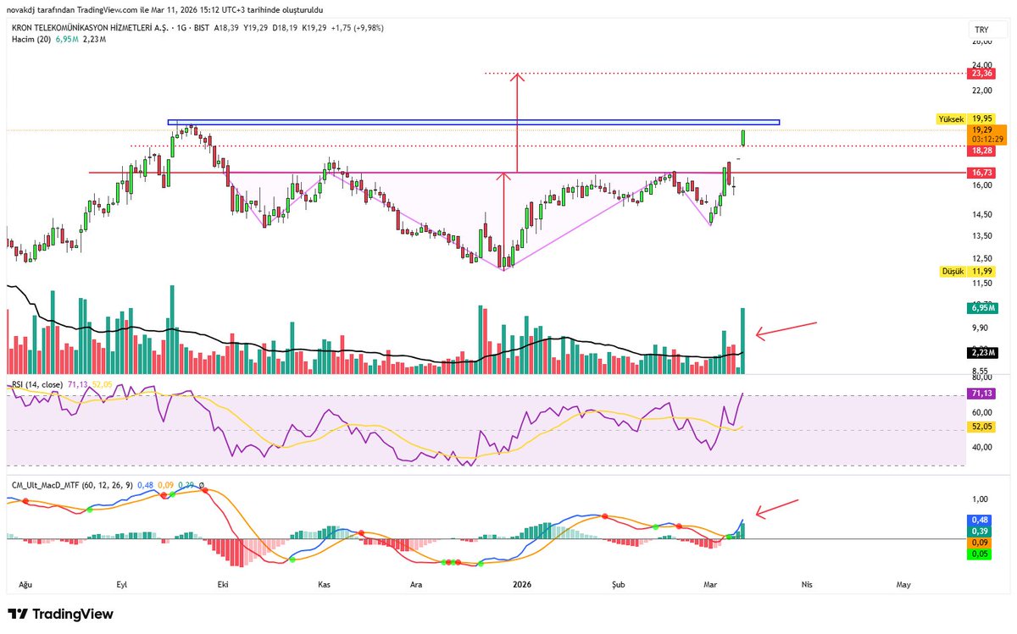The image size is (1017, 634).
Task: Click the black 2,23M volume average axis label
Action: (982, 353)
